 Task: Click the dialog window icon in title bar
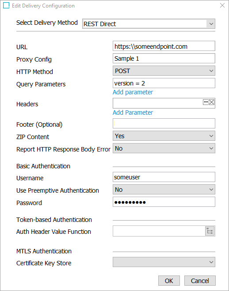[x=6, y=5]
